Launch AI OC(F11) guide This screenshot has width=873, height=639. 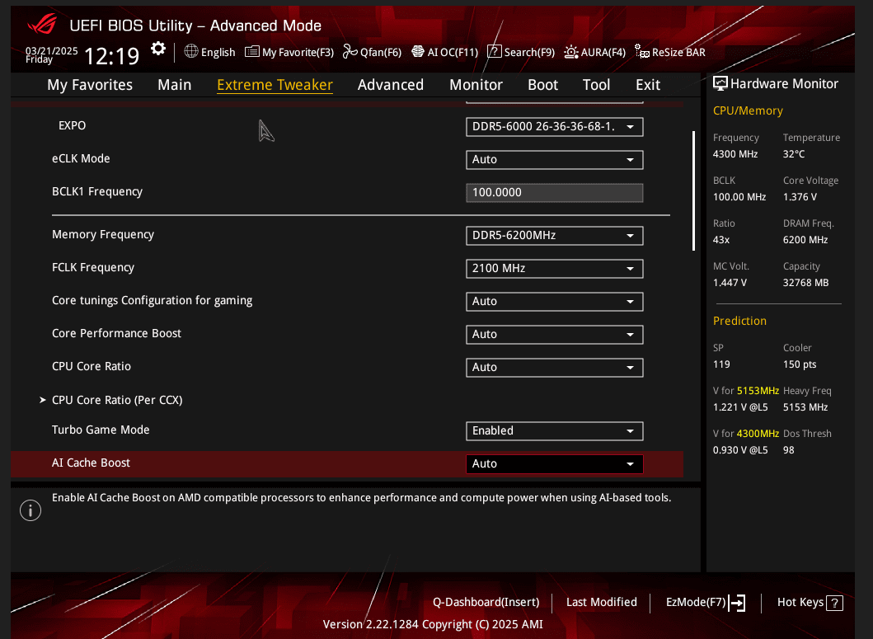[445, 52]
